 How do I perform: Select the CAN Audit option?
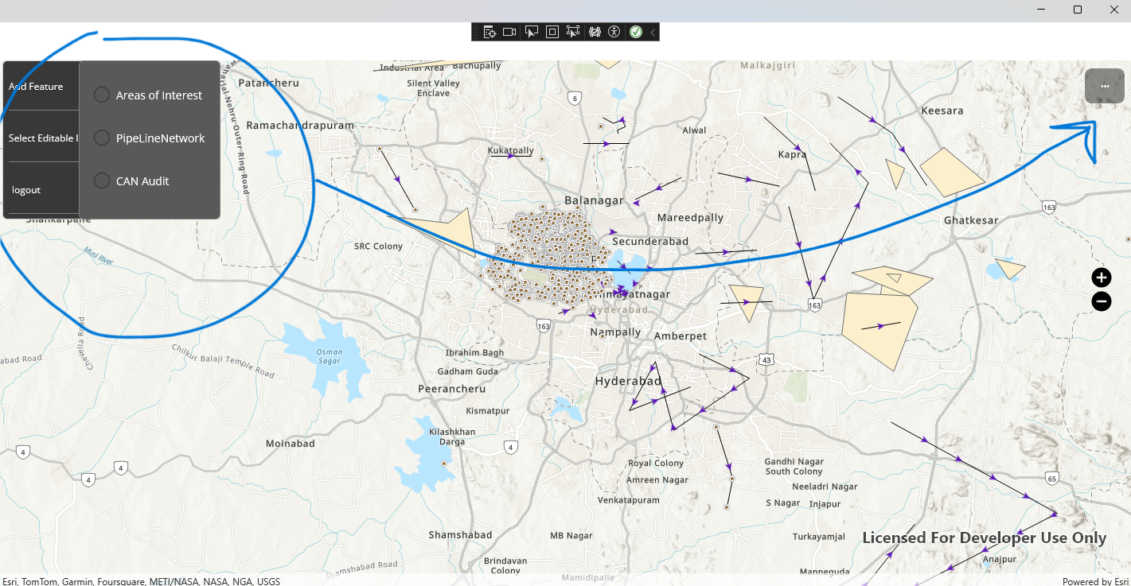101,180
